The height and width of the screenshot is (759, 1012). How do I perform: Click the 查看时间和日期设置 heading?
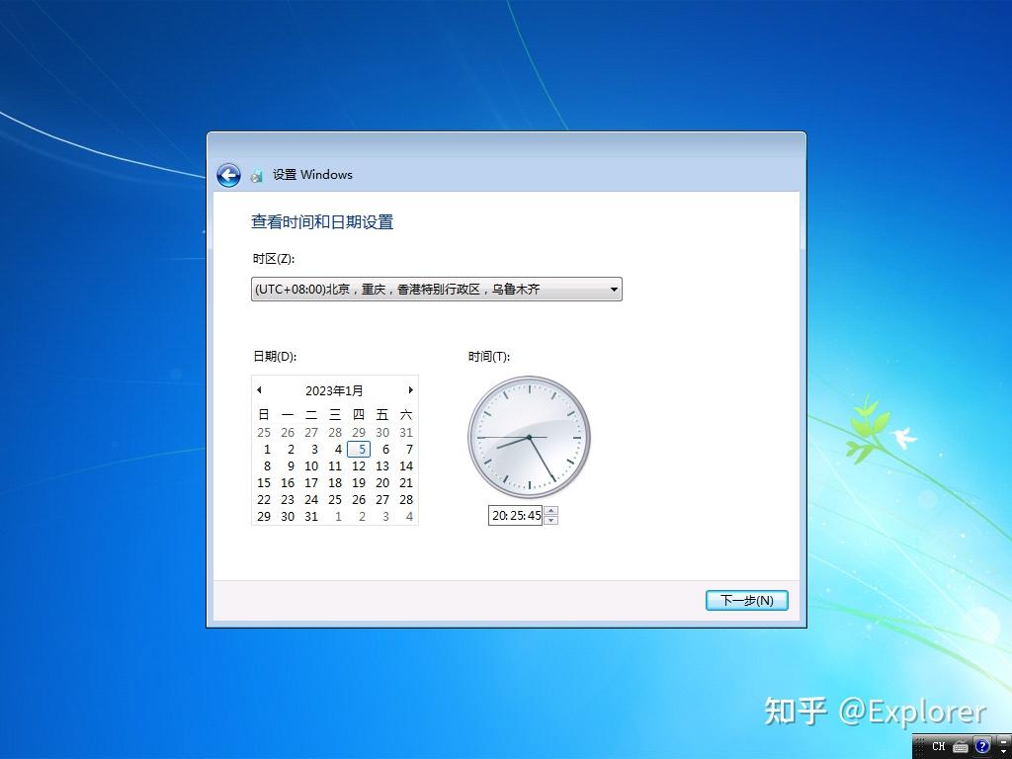coord(321,221)
